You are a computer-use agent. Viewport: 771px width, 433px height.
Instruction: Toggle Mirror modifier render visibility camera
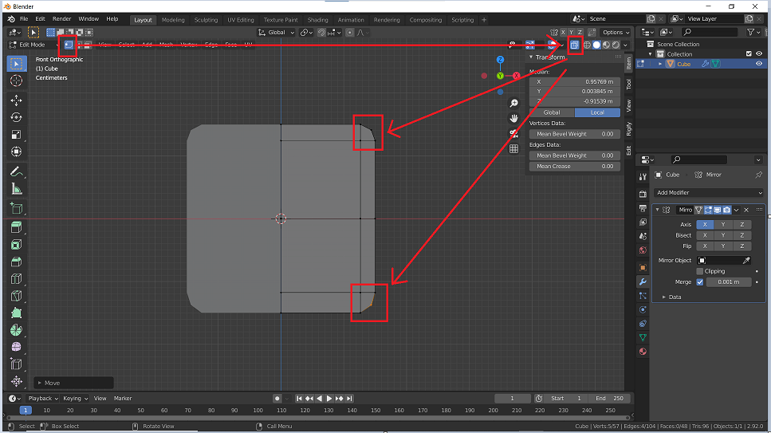(x=726, y=210)
